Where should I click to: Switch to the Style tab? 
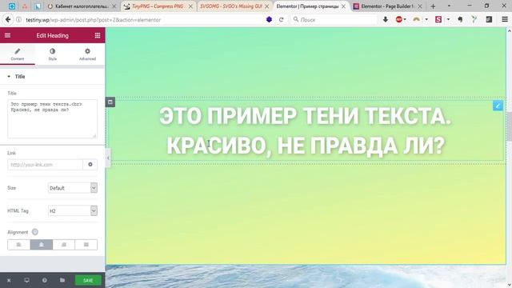[52, 54]
